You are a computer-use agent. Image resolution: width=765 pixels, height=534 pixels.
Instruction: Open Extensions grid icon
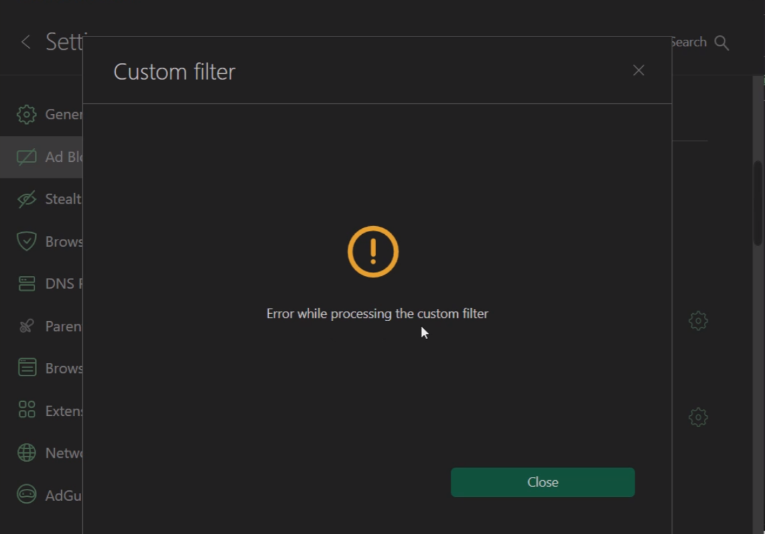[27, 410]
